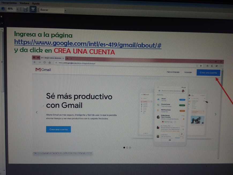Click the Promociones row in phone mockup
Image resolution: width=233 pixels, height=175 pixels.
click(171, 105)
